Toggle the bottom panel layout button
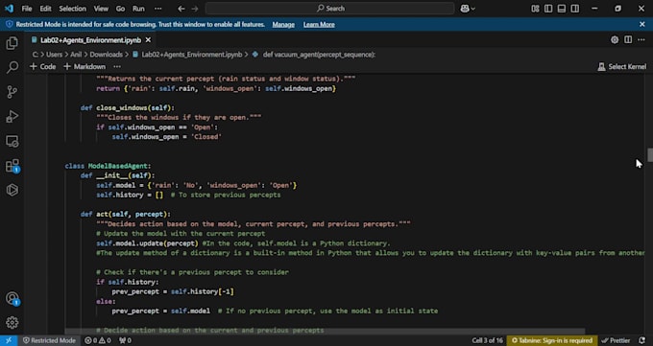The image size is (653, 346). pyautogui.click(x=562, y=9)
